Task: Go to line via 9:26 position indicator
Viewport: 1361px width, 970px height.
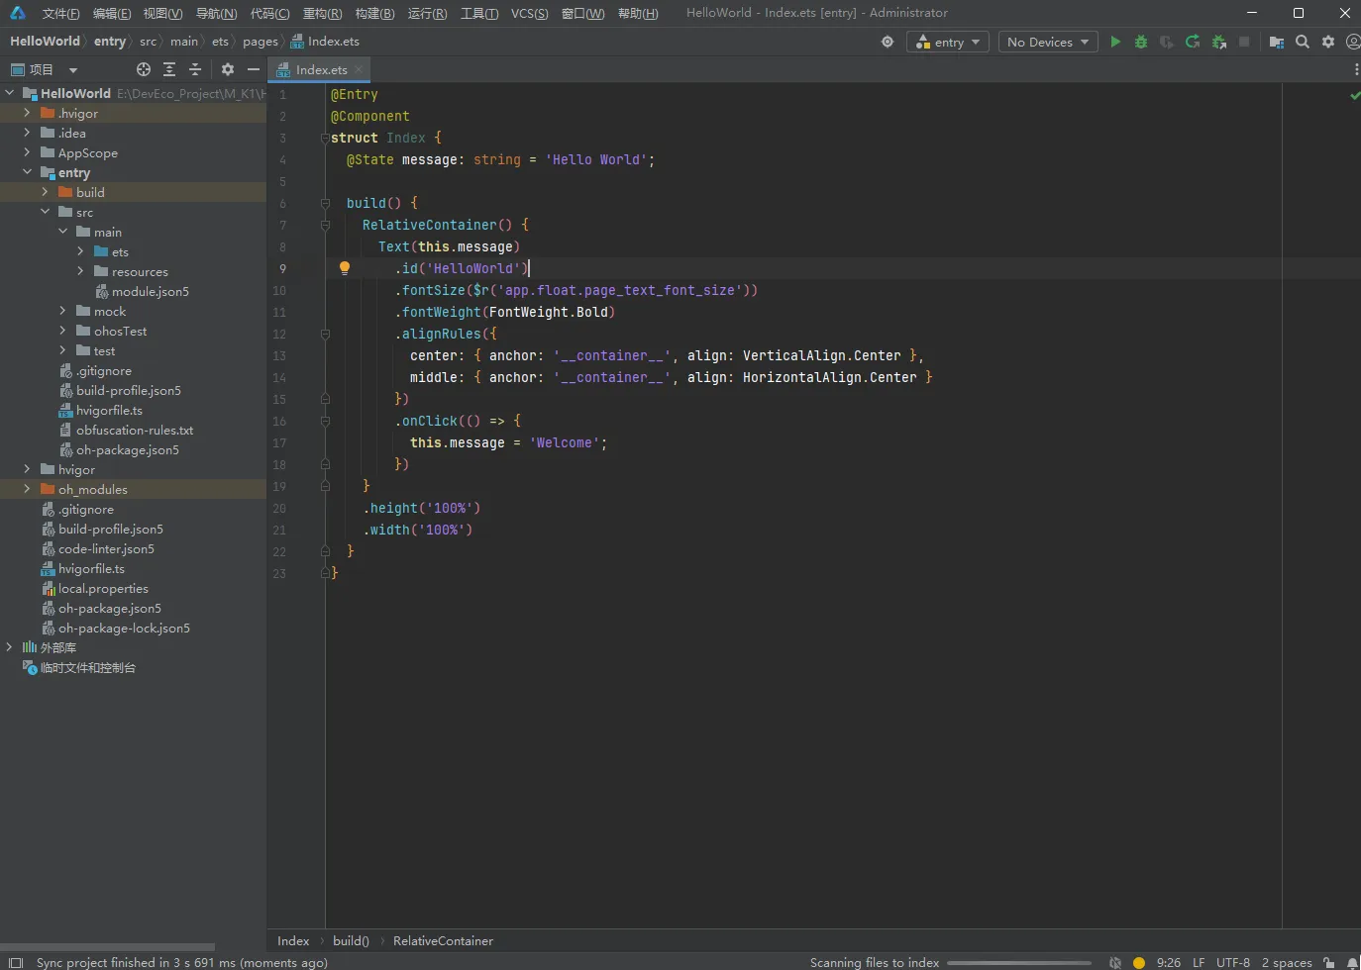Action: 1169,962
